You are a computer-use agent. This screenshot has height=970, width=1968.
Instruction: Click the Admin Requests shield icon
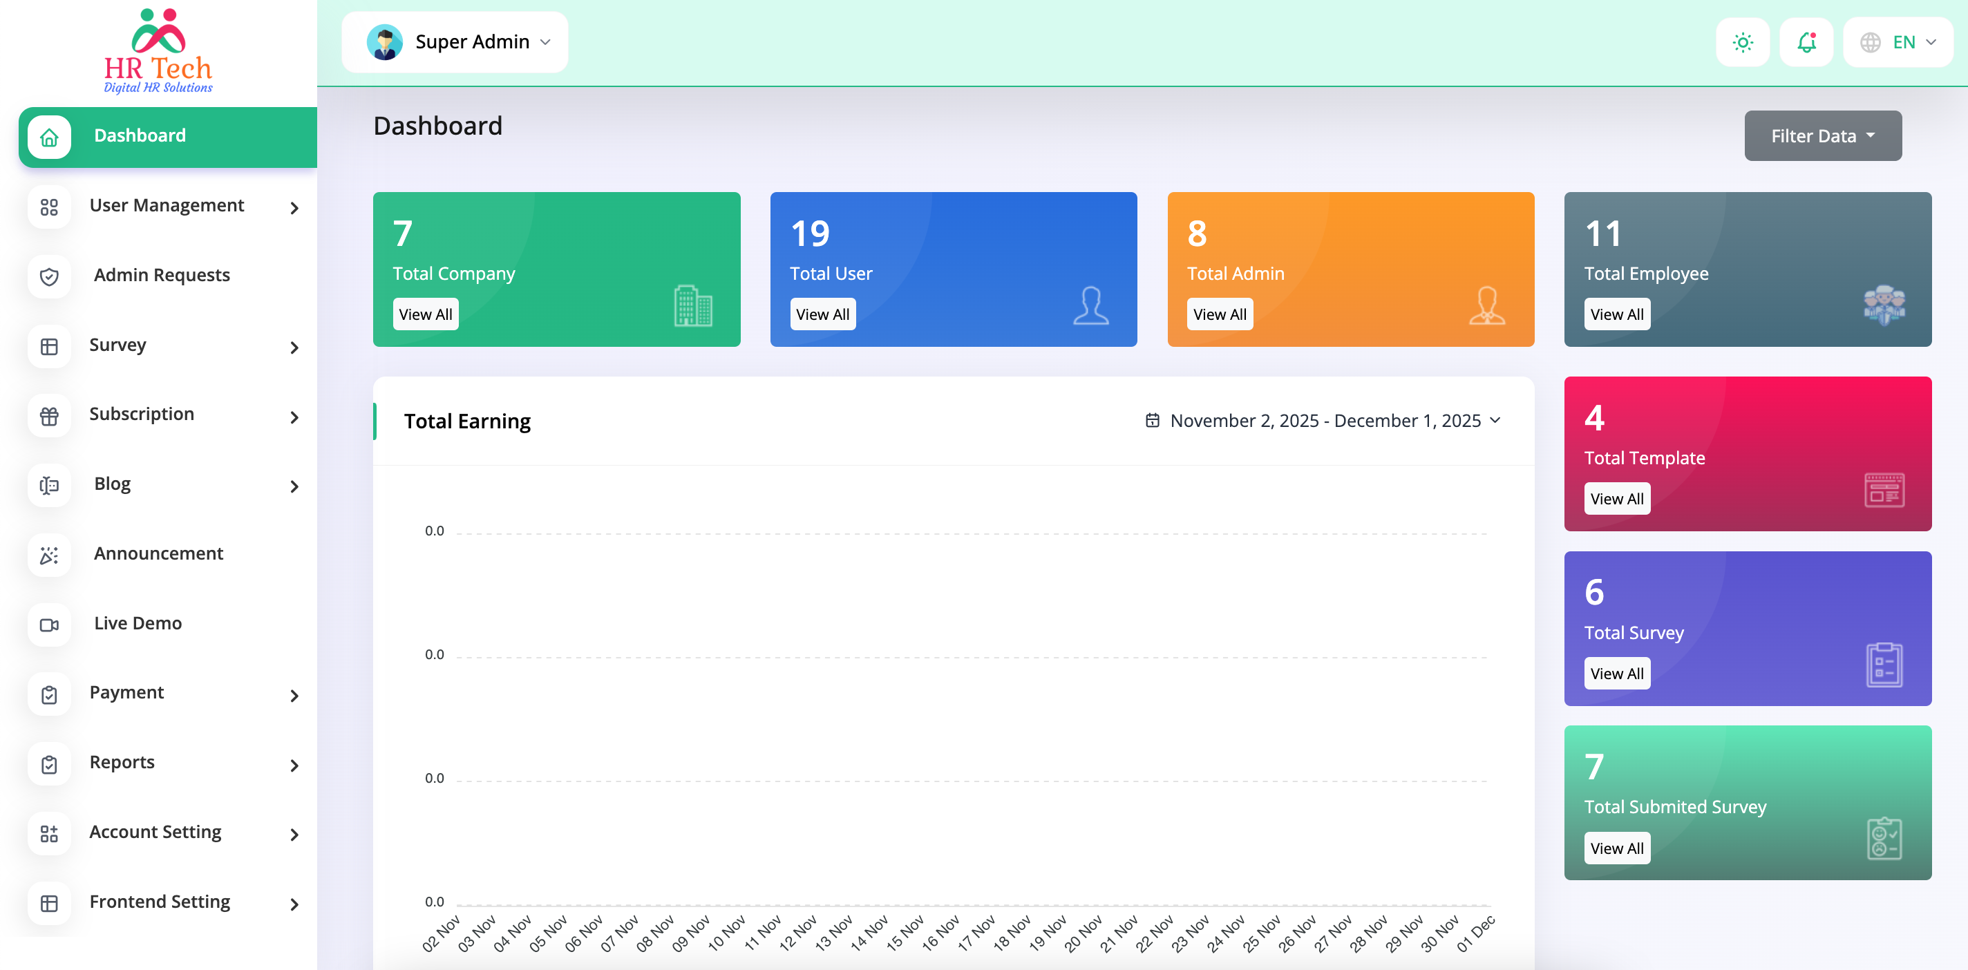point(50,276)
